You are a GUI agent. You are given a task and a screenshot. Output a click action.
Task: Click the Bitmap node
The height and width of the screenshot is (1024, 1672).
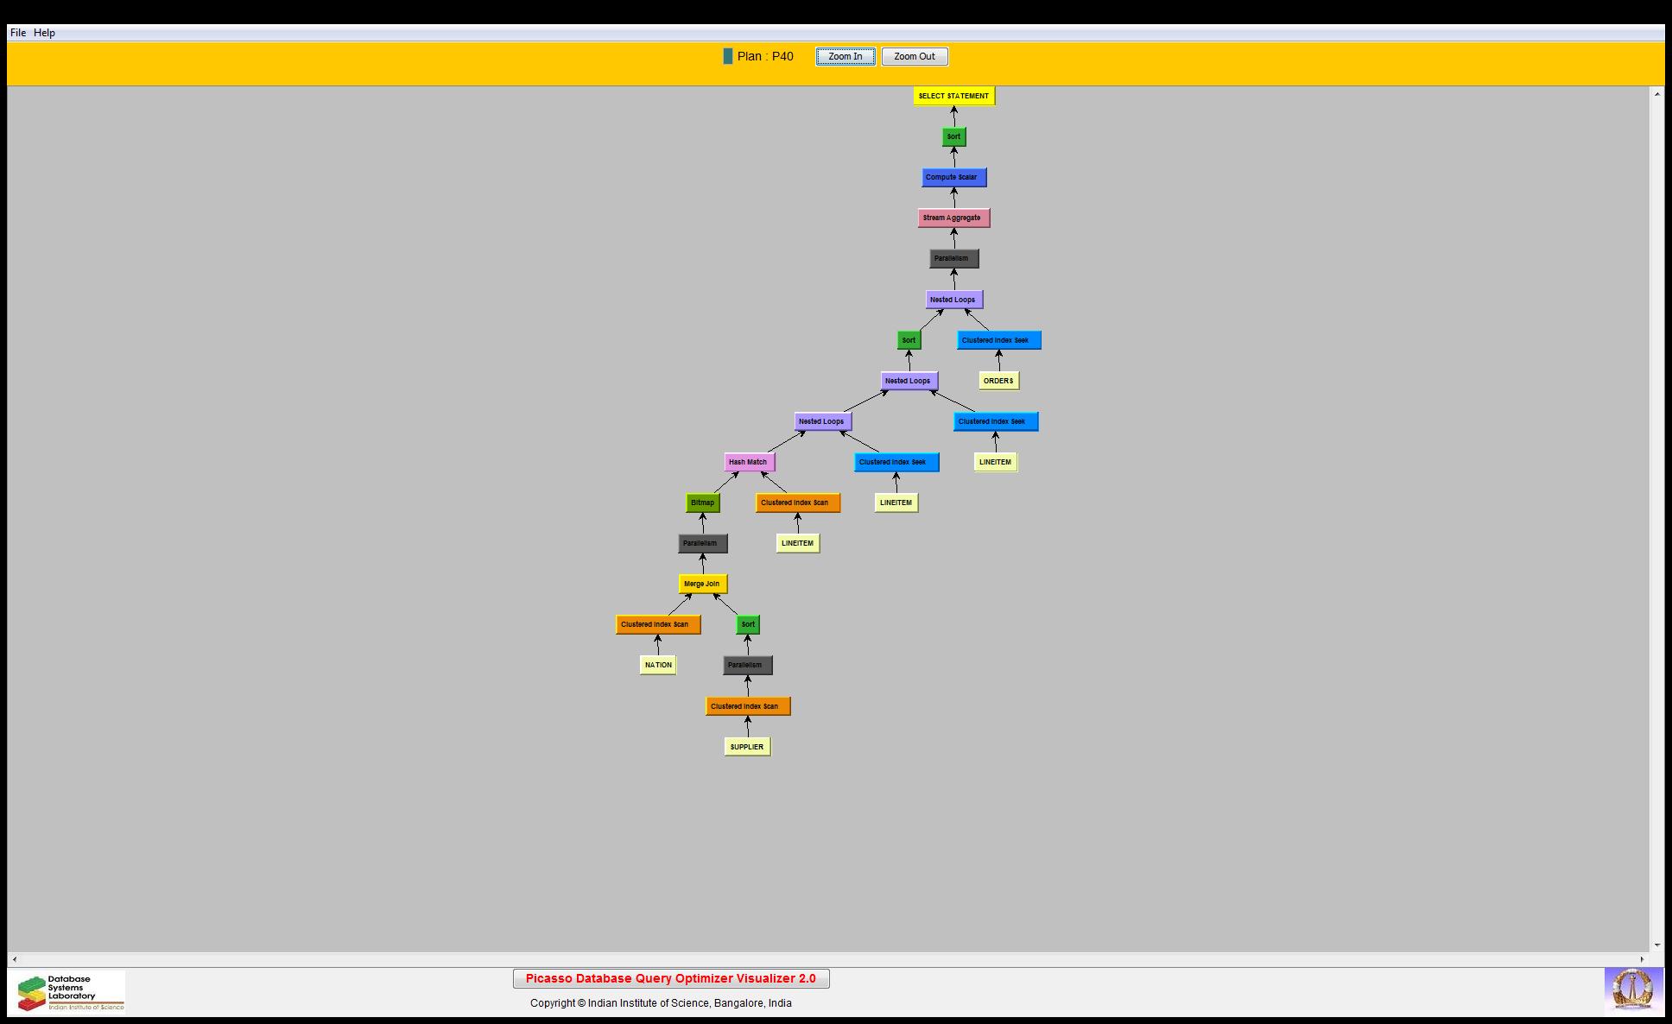pyautogui.click(x=703, y=503)
